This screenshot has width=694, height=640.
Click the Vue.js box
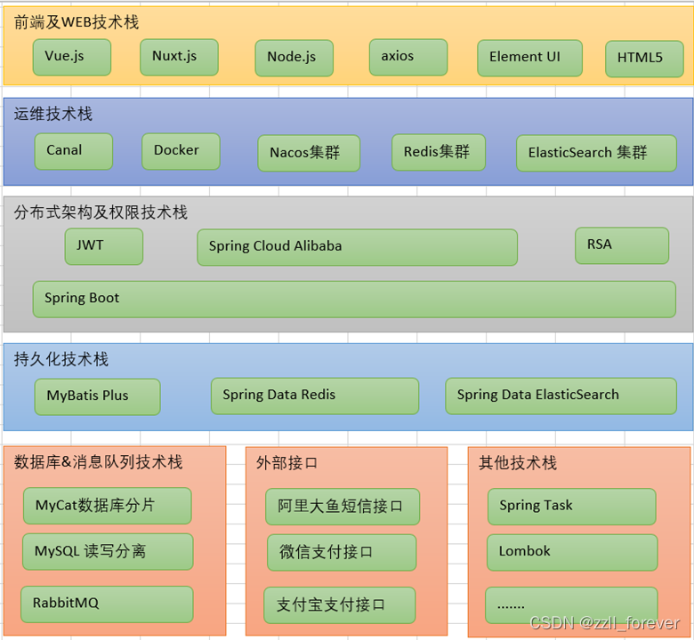pyautogui.click(x=72, y=57)
